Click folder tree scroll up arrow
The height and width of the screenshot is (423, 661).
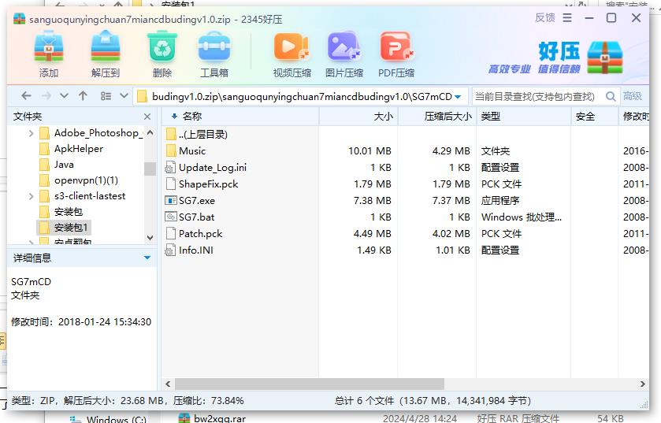pyautogui.click(x=150, y=132)
